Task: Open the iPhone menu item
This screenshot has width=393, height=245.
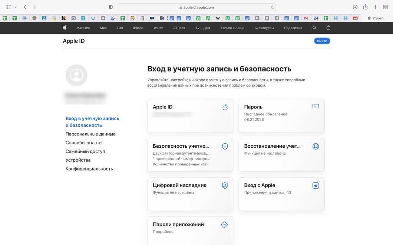Action: pos(138,28)
